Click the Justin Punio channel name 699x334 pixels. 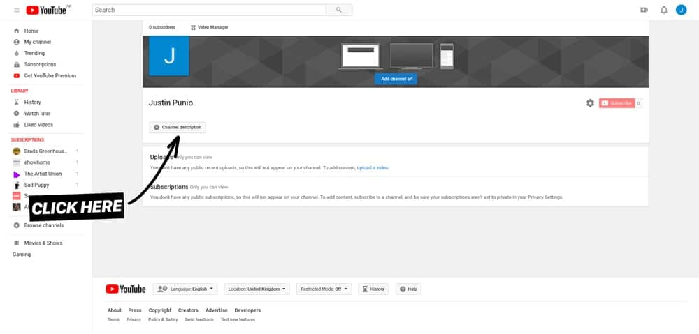[171, 103]
